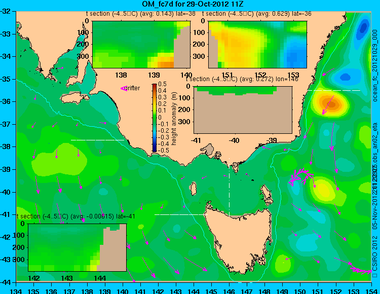Click the 154 longitude axis label
Viewport: 380px width, 294px height.
(x=371, y=290)
